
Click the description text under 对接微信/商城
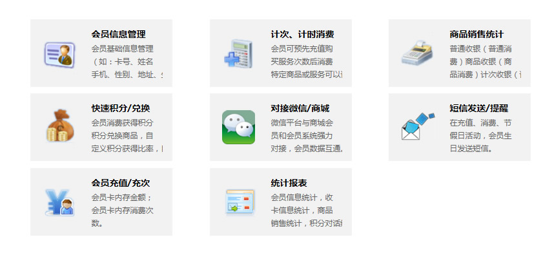click(307, 136)
